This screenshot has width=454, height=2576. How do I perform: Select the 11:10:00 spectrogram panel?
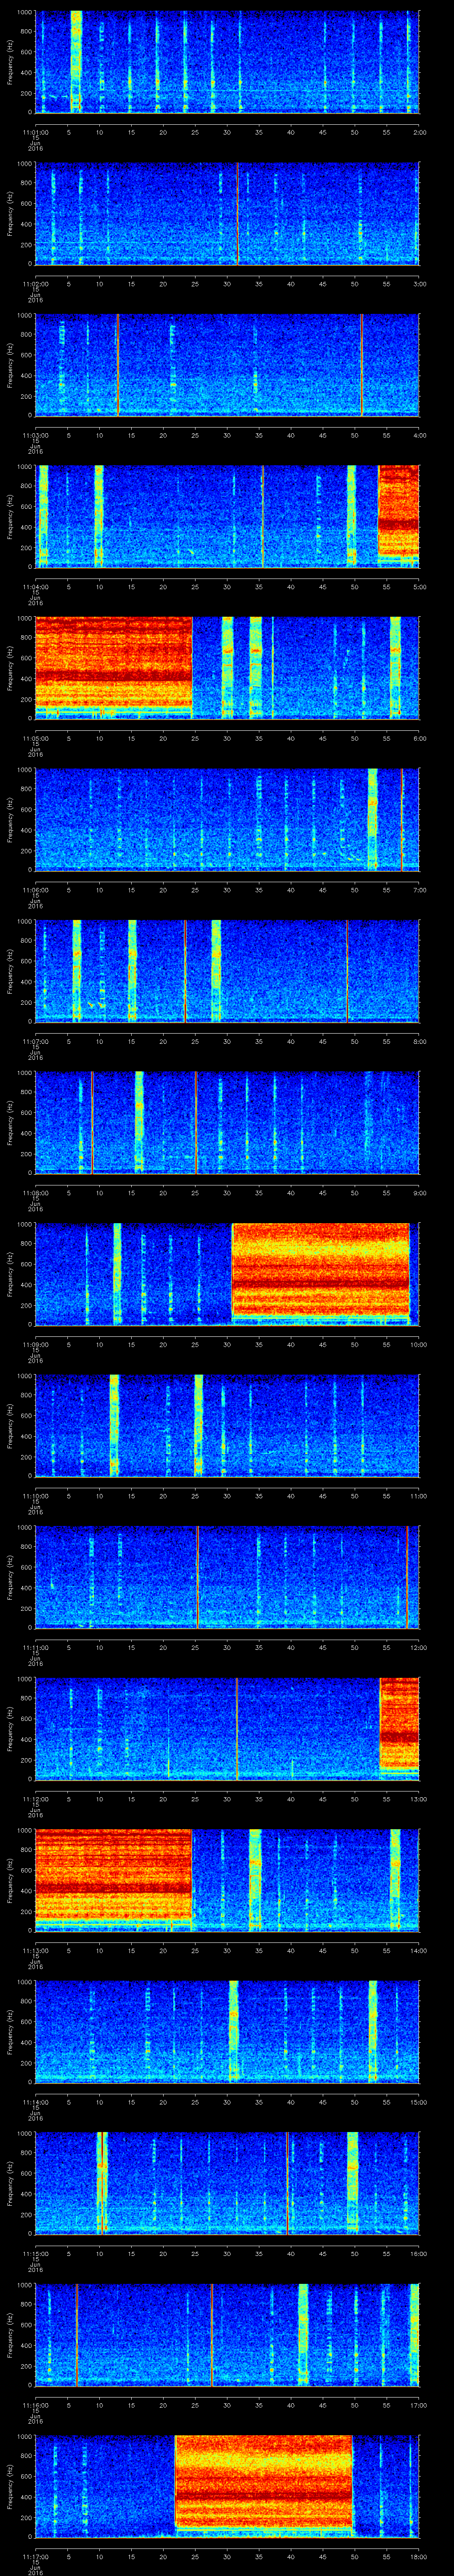227,1425
